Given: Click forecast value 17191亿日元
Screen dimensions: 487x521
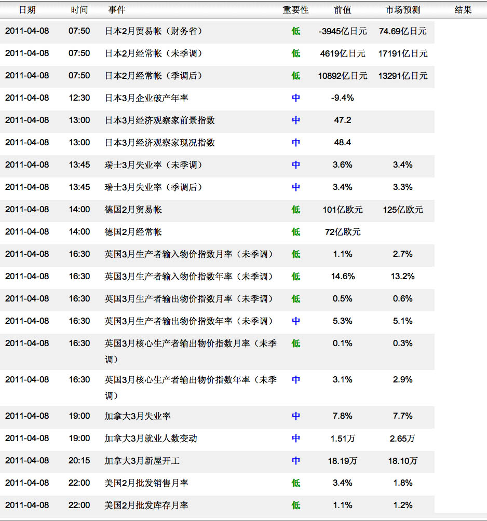Looking at the screenshot, I should [x=402, y=53].
